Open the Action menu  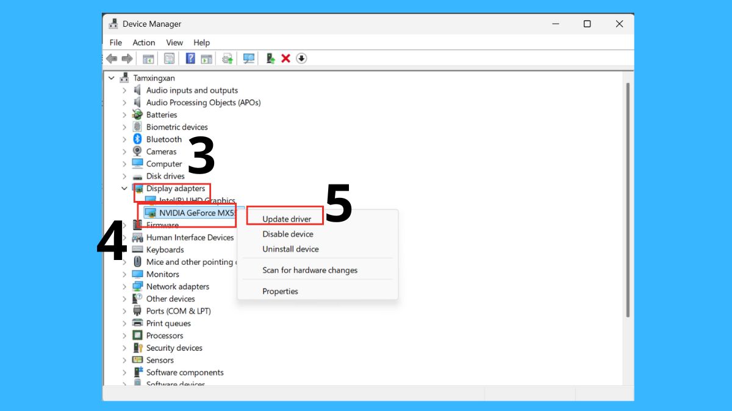[143, 43]
